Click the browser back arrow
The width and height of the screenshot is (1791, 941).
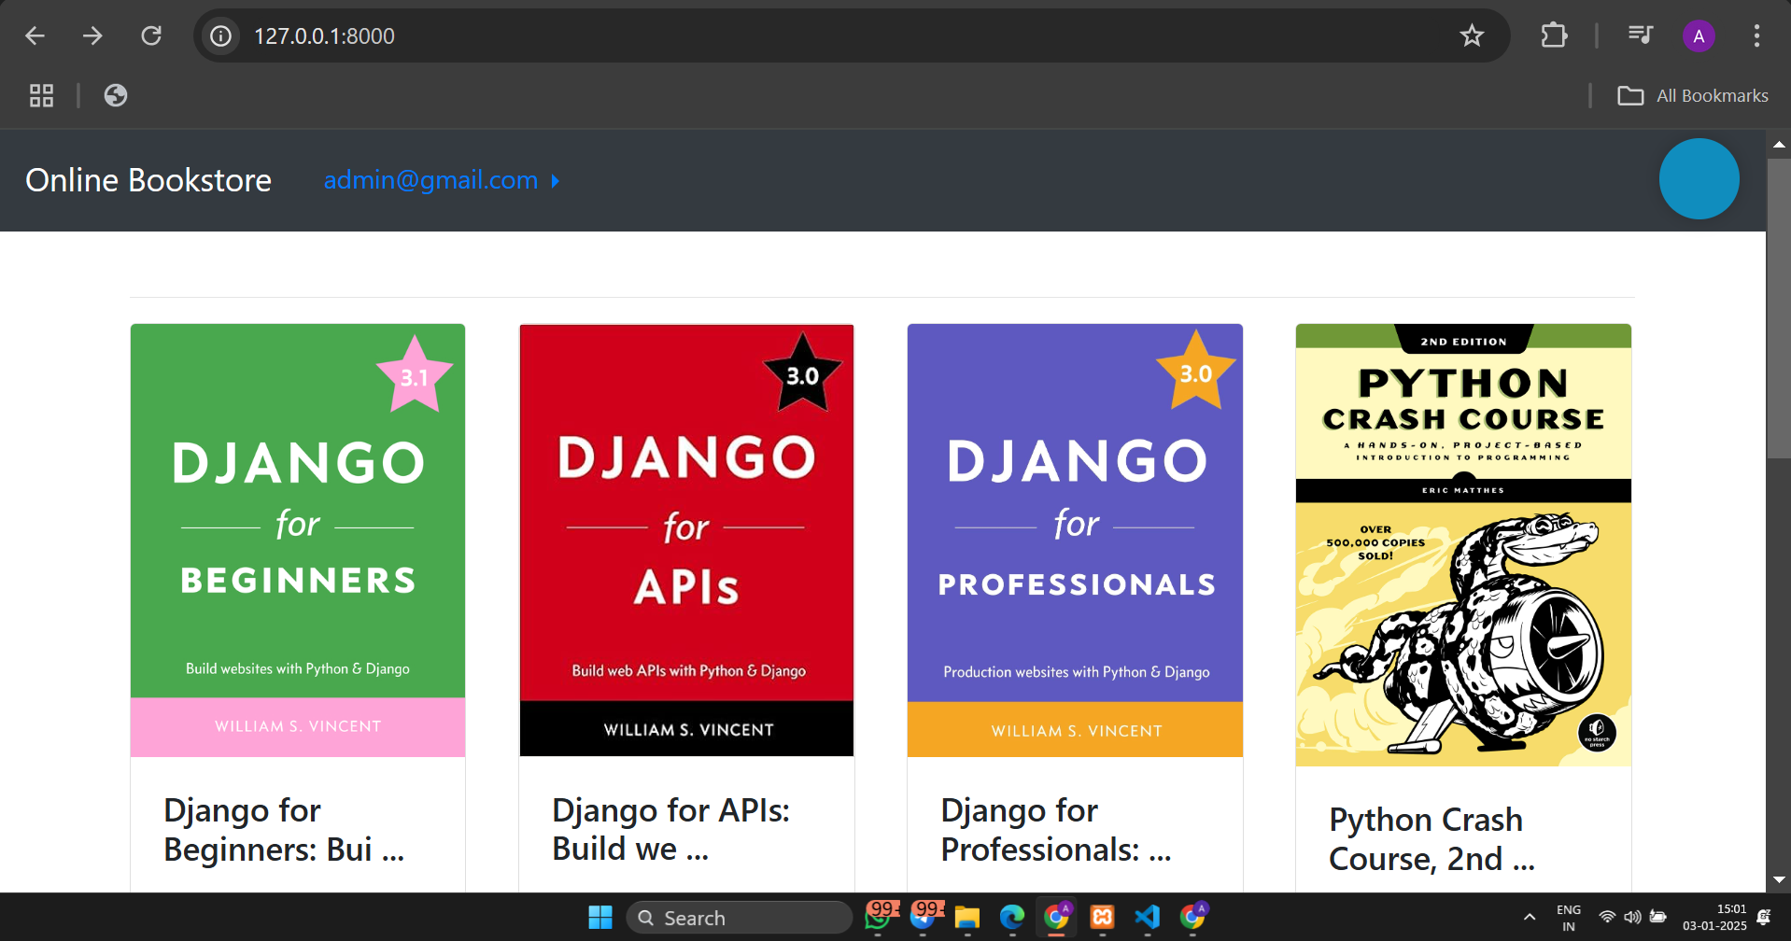coord(35,36)
